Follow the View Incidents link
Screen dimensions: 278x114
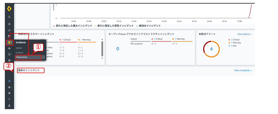pos(243,70)
